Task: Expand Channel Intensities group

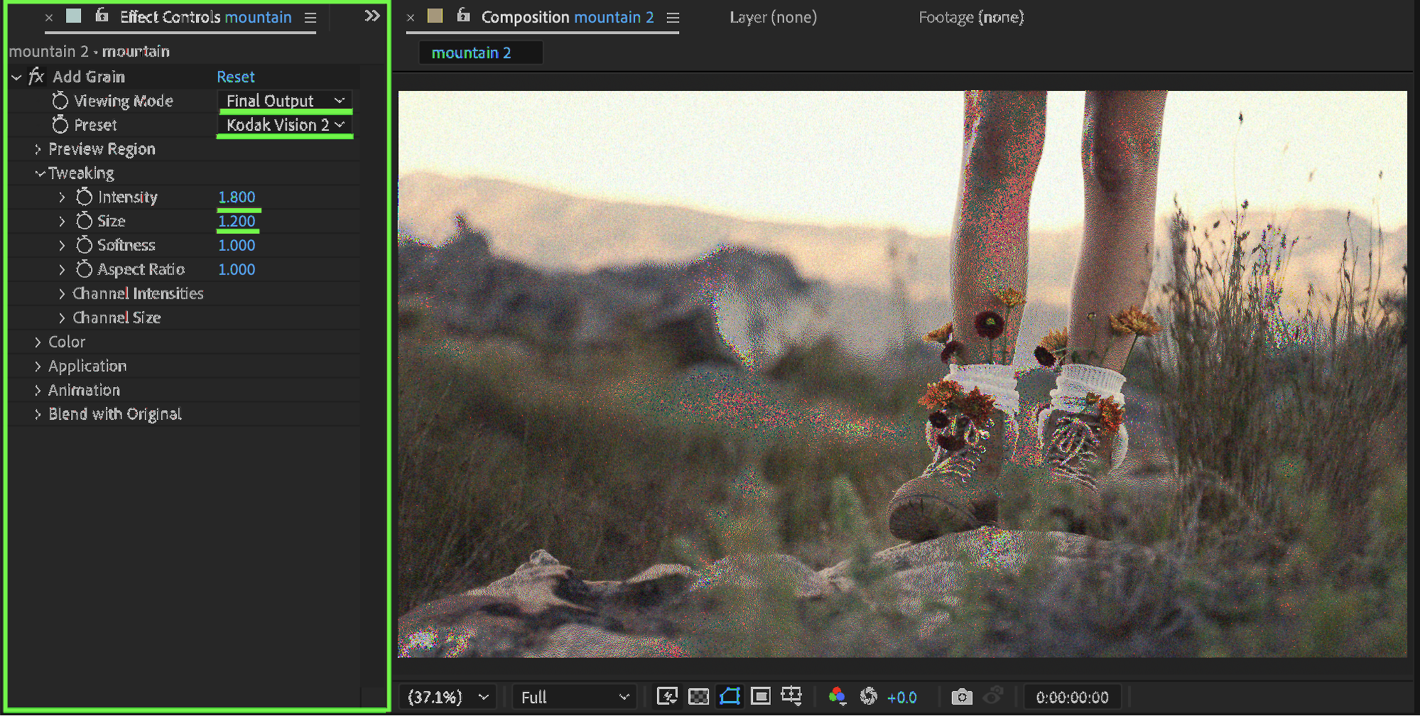Action: point(62,294)
